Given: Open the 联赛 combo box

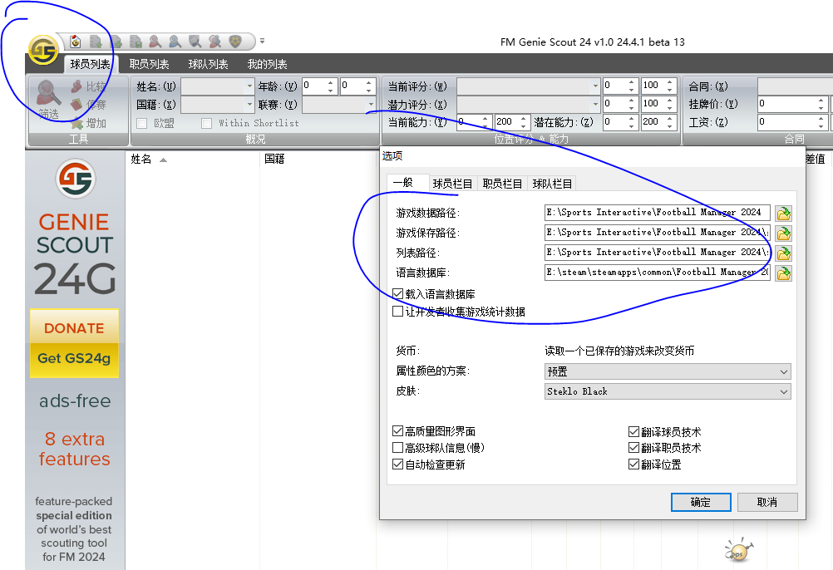Looking at the screenshot, I should (339, 105).
